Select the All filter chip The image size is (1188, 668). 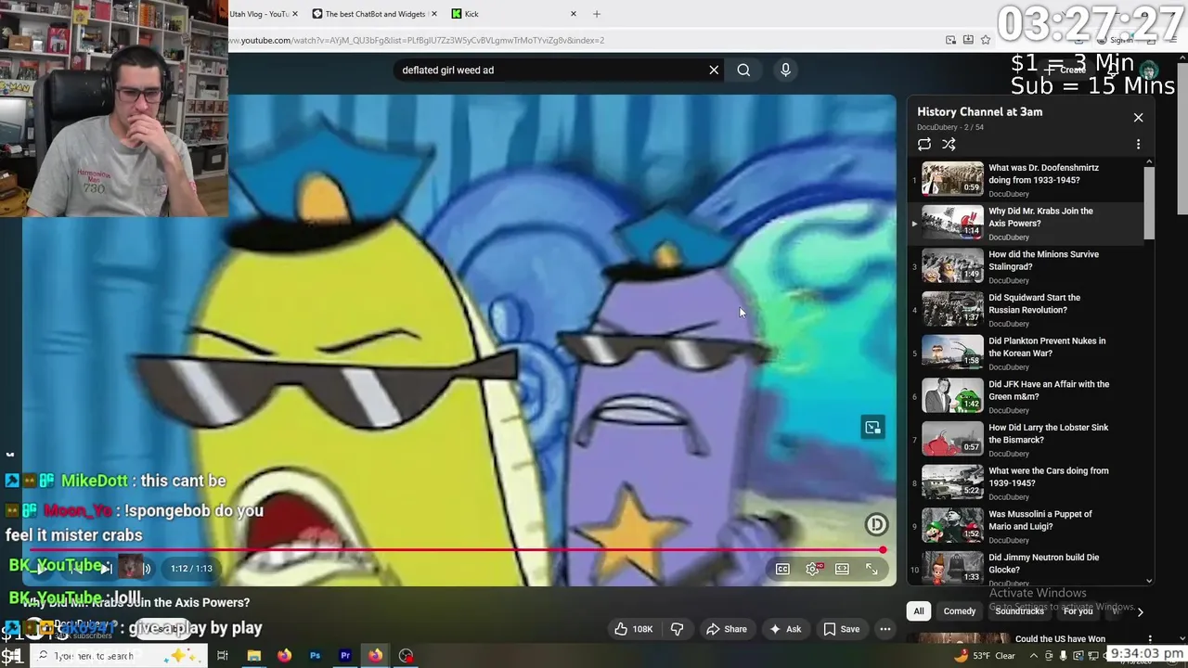[918, 611]
